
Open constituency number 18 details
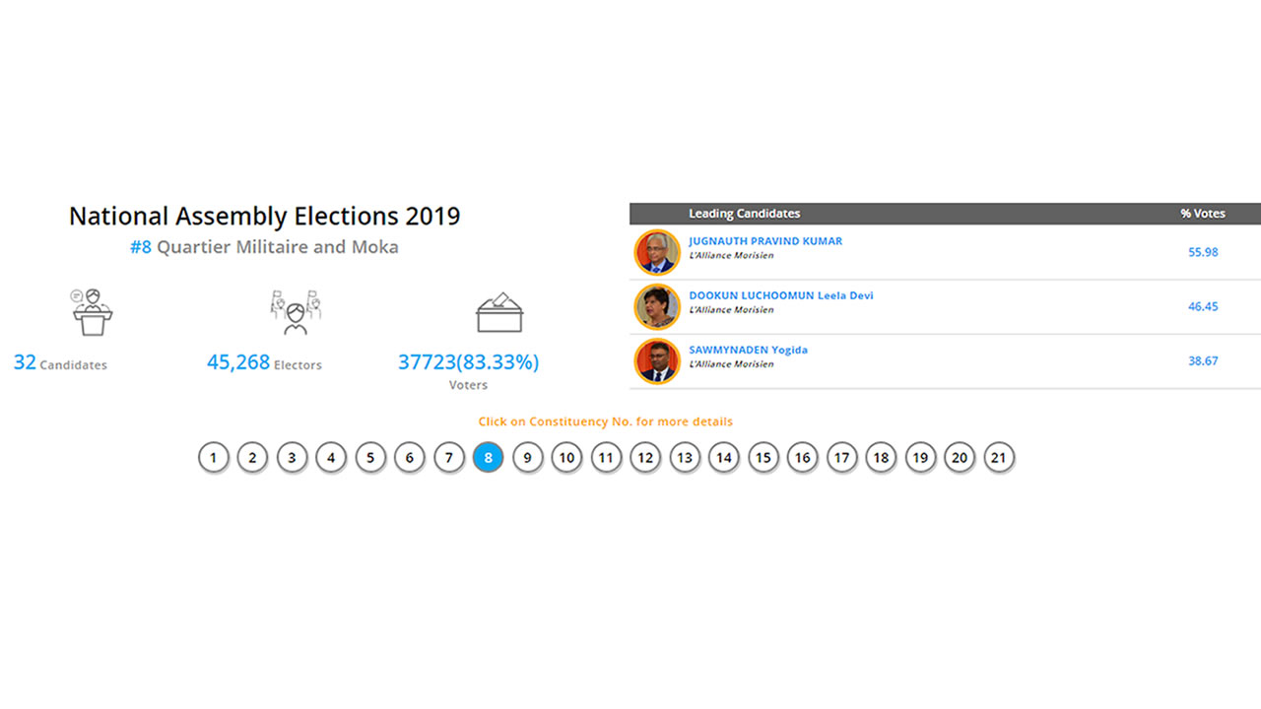881,458
